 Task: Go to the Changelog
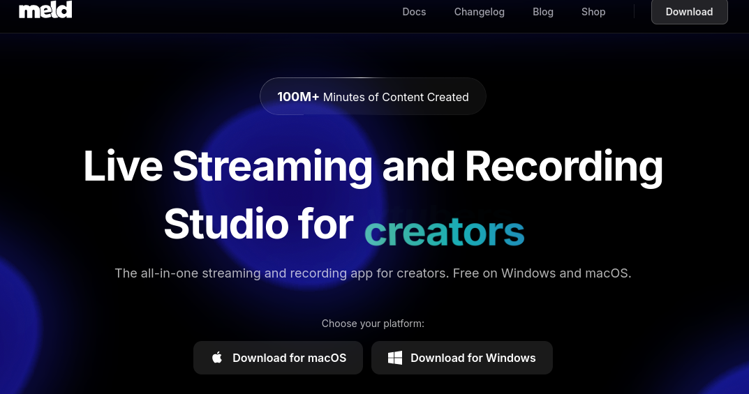pyautogui.click(x=479, y=12)
